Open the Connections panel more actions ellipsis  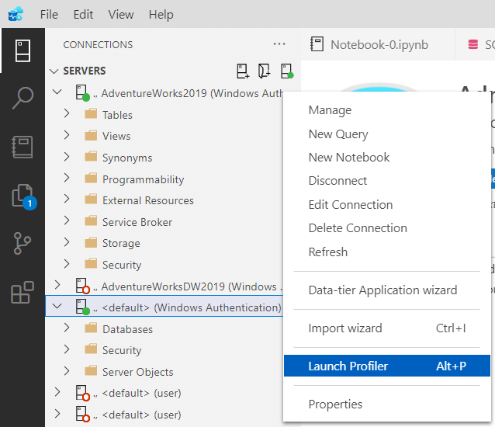point(279,44)
